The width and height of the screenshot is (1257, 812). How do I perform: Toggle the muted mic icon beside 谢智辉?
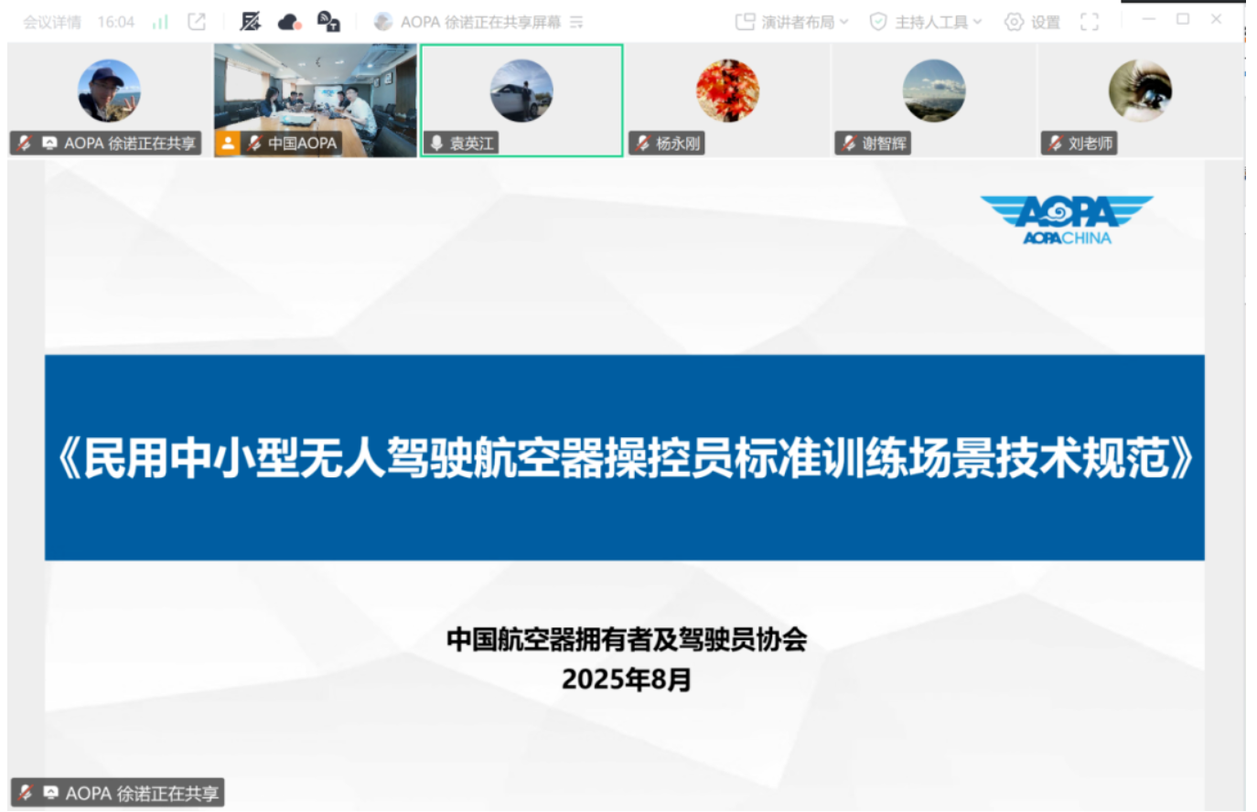click(x=849, y=144)
